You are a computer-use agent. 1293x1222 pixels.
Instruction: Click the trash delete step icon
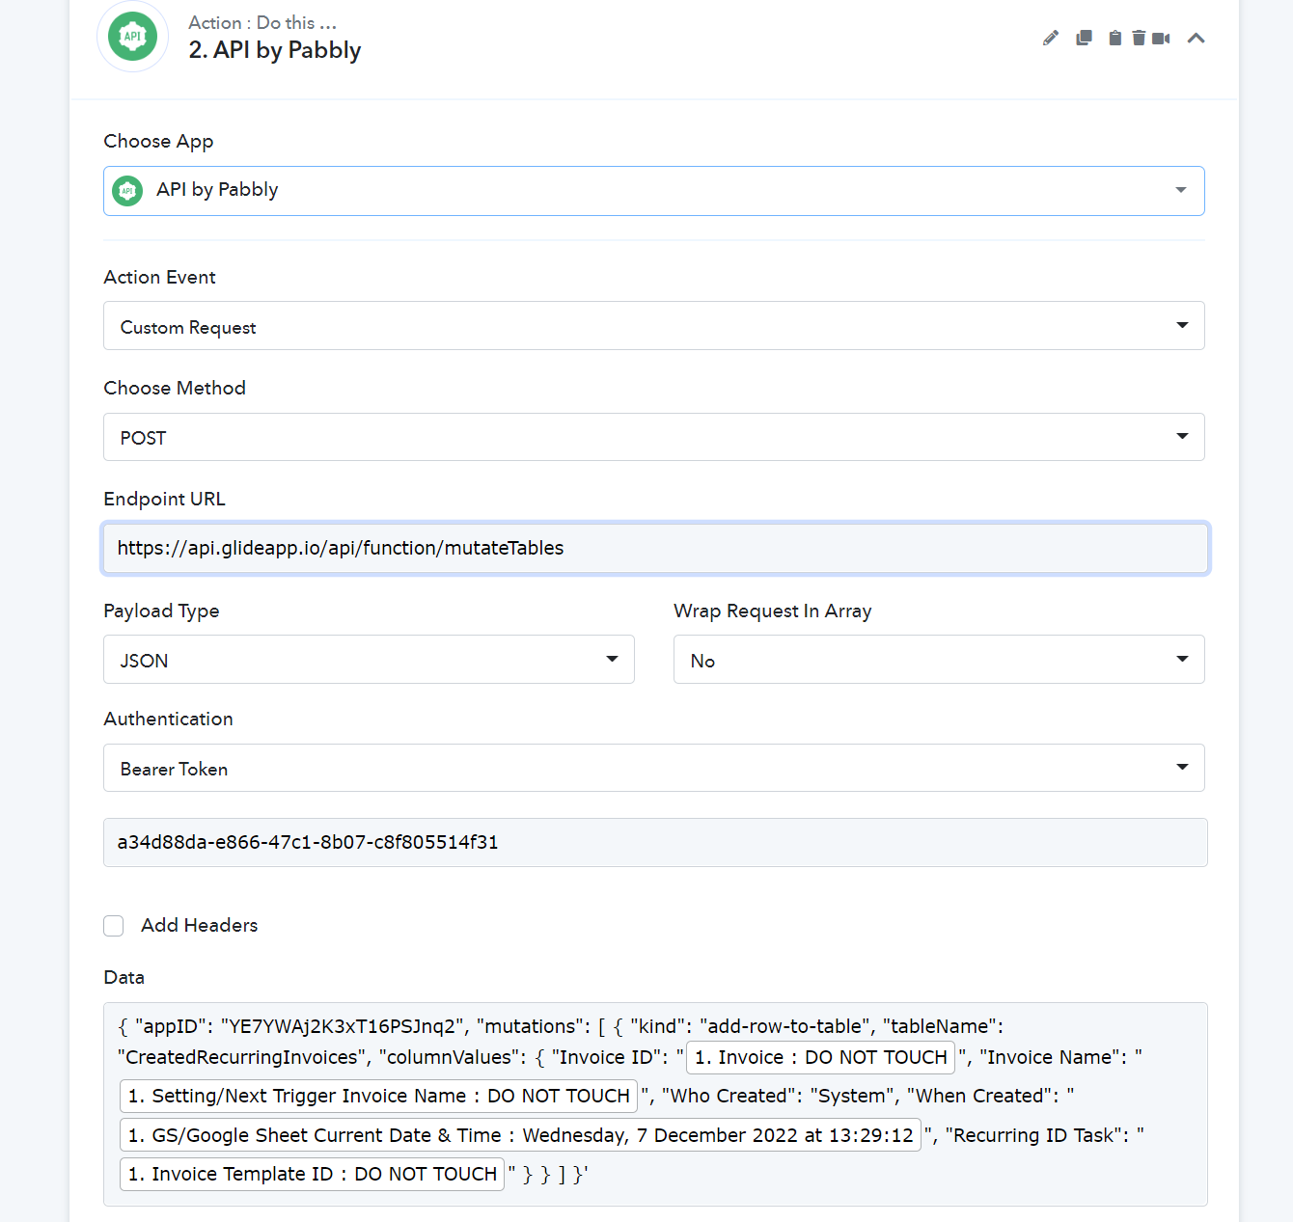(1139, 38)
